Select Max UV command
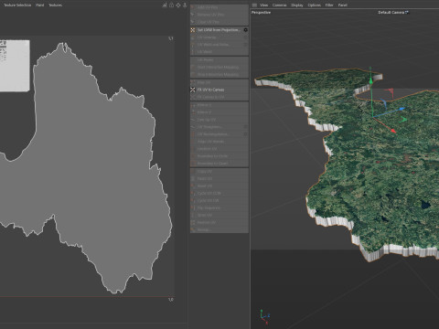439x329 pixels. tap(219, 82)
